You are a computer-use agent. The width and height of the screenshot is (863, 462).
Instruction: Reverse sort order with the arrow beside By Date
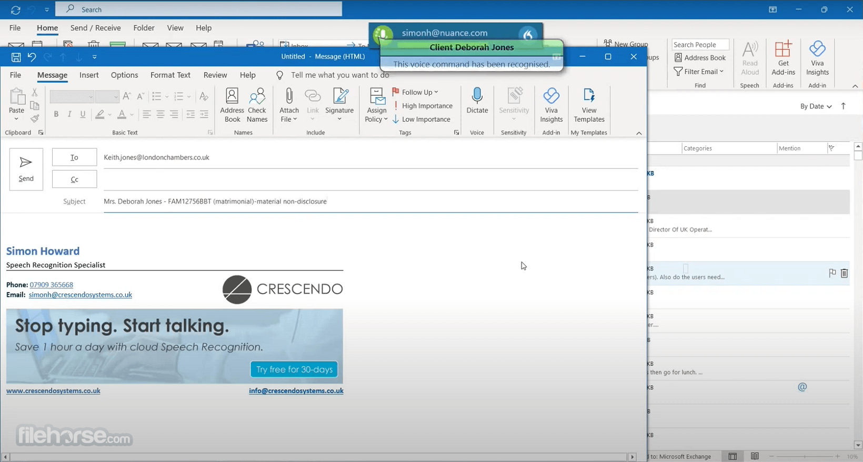click(x=844, y=106)
